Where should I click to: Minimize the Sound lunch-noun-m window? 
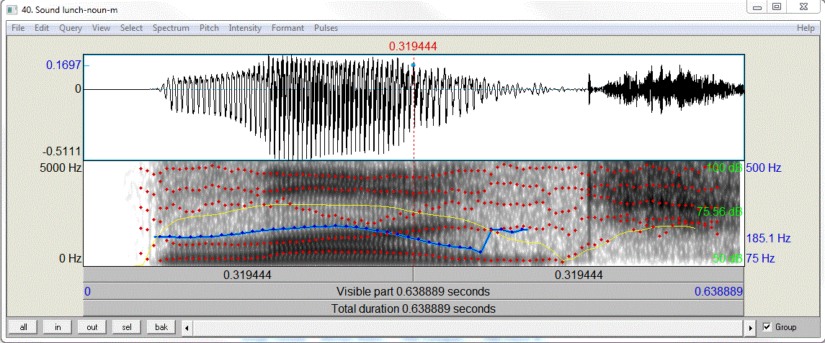pyautogui.click(x=758, y=6)
